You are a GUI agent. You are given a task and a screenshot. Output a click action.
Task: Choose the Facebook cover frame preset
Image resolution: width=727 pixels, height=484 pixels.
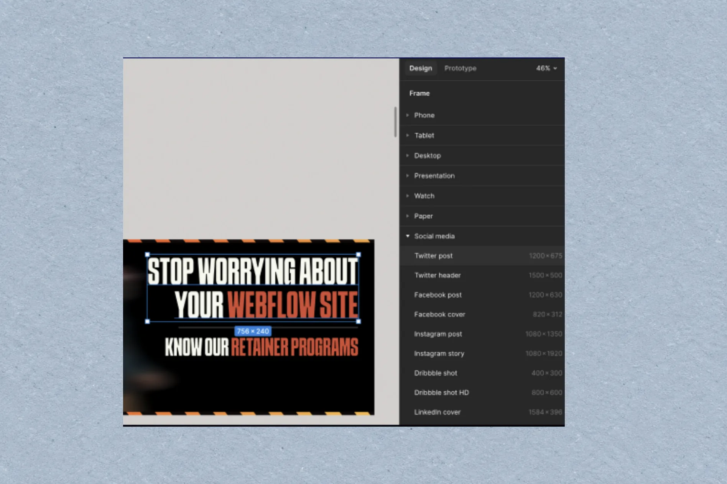pos(482,314)
